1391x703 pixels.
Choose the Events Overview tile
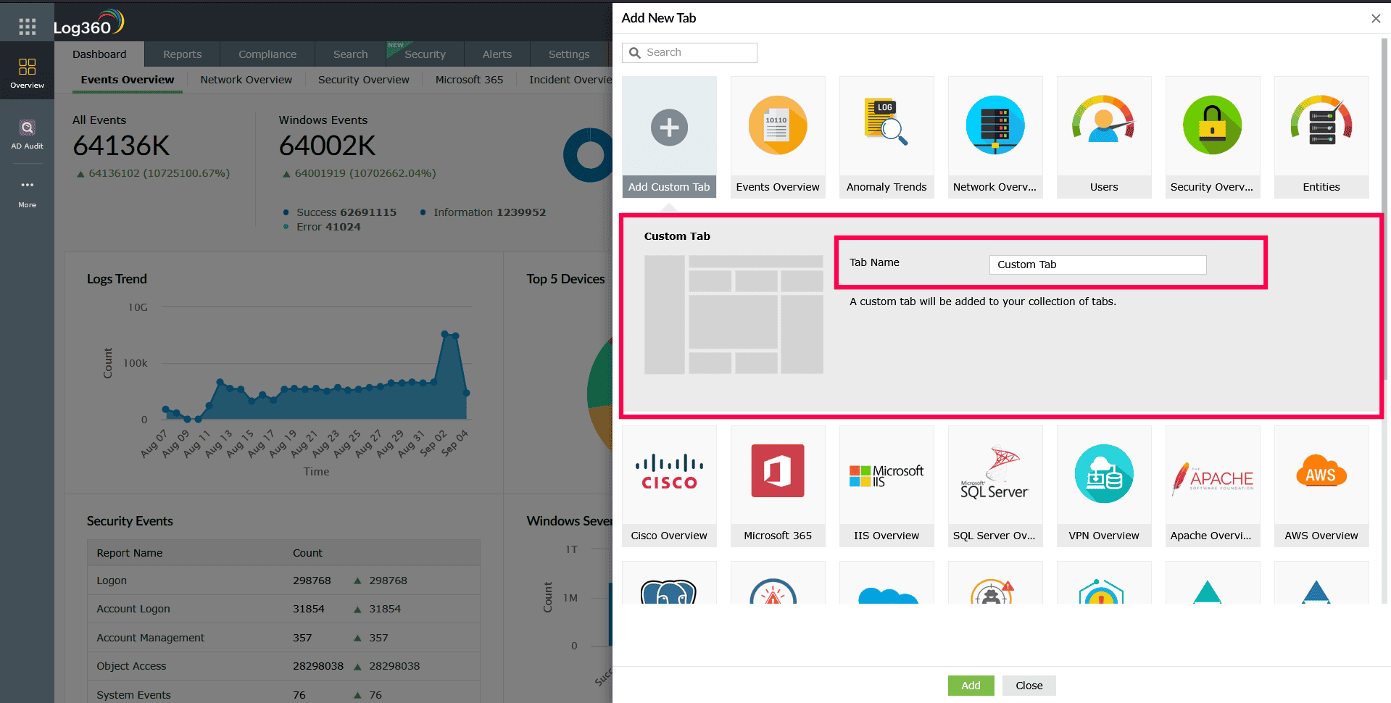click(x=778, y=137)
